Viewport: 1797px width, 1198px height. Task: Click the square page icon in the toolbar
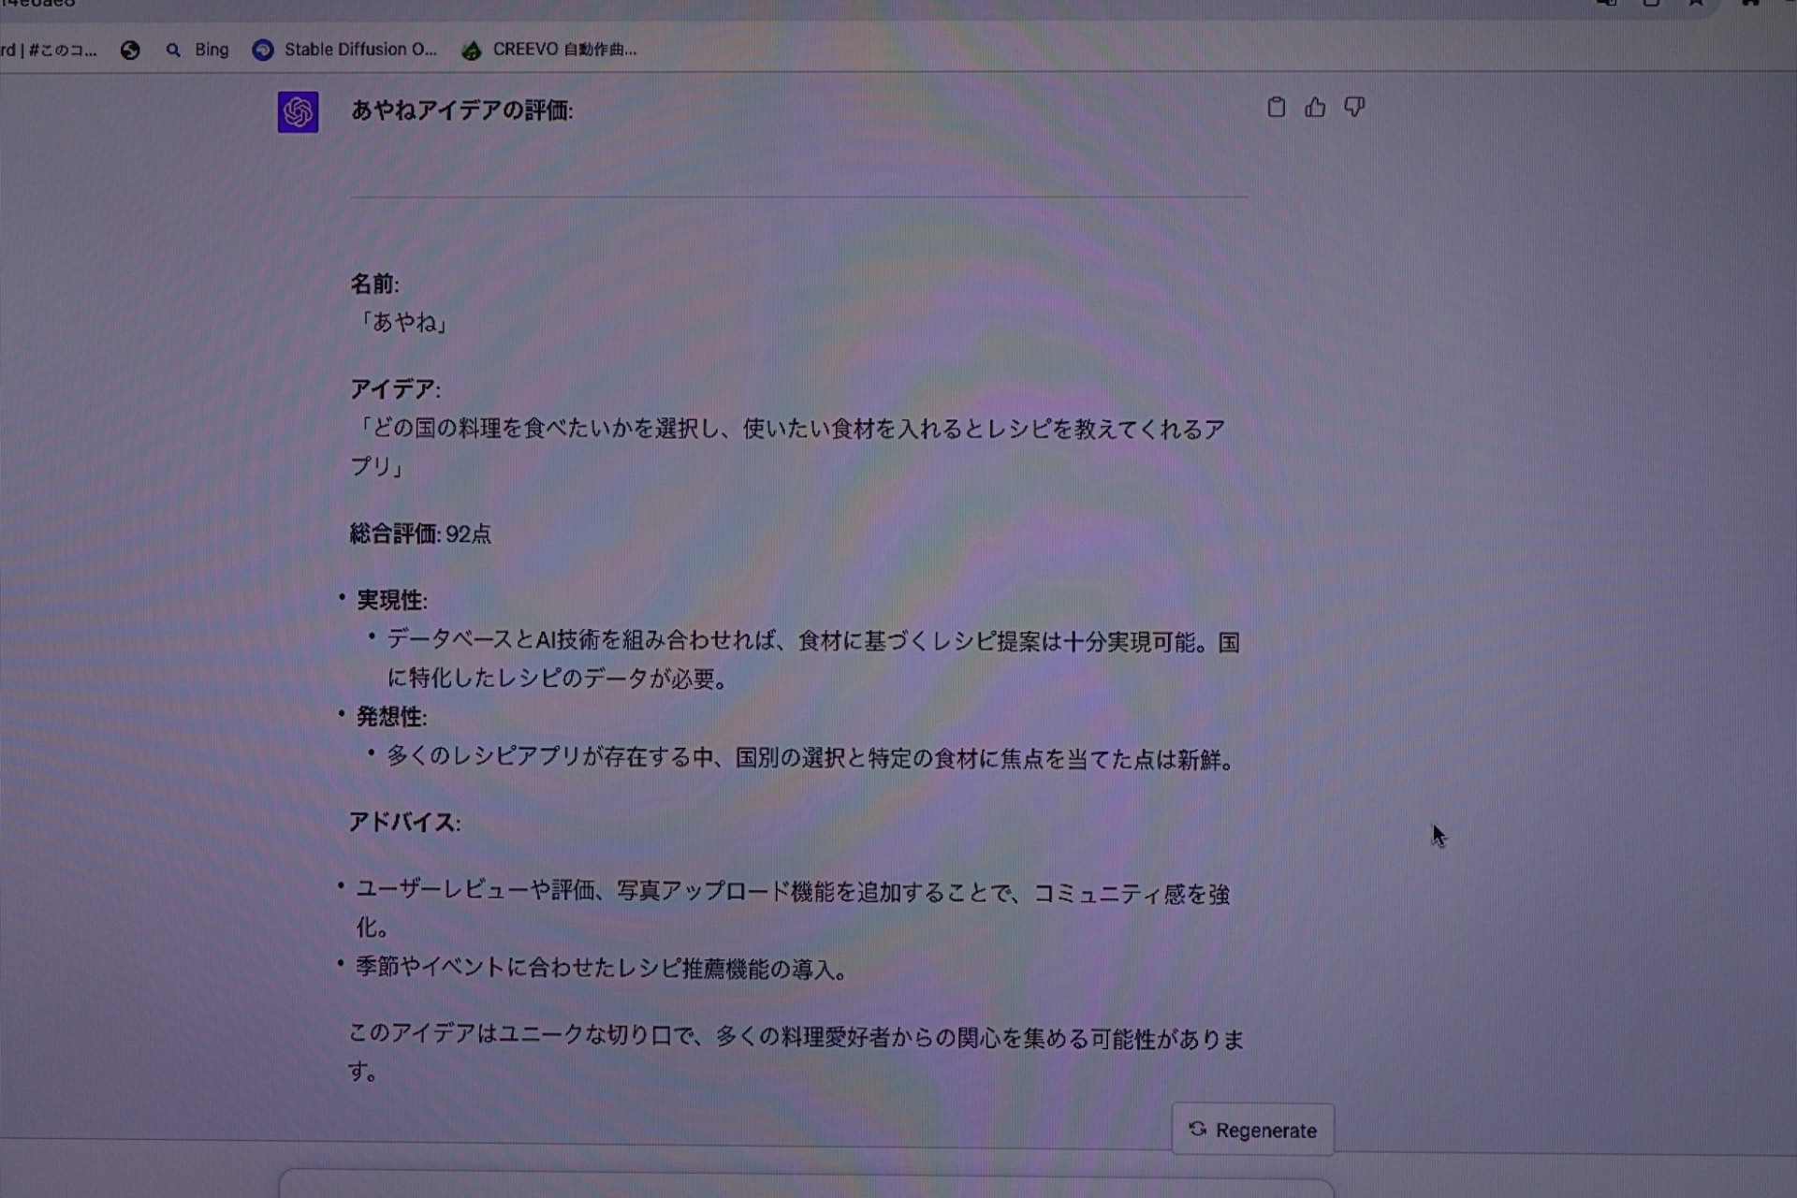1650,4
